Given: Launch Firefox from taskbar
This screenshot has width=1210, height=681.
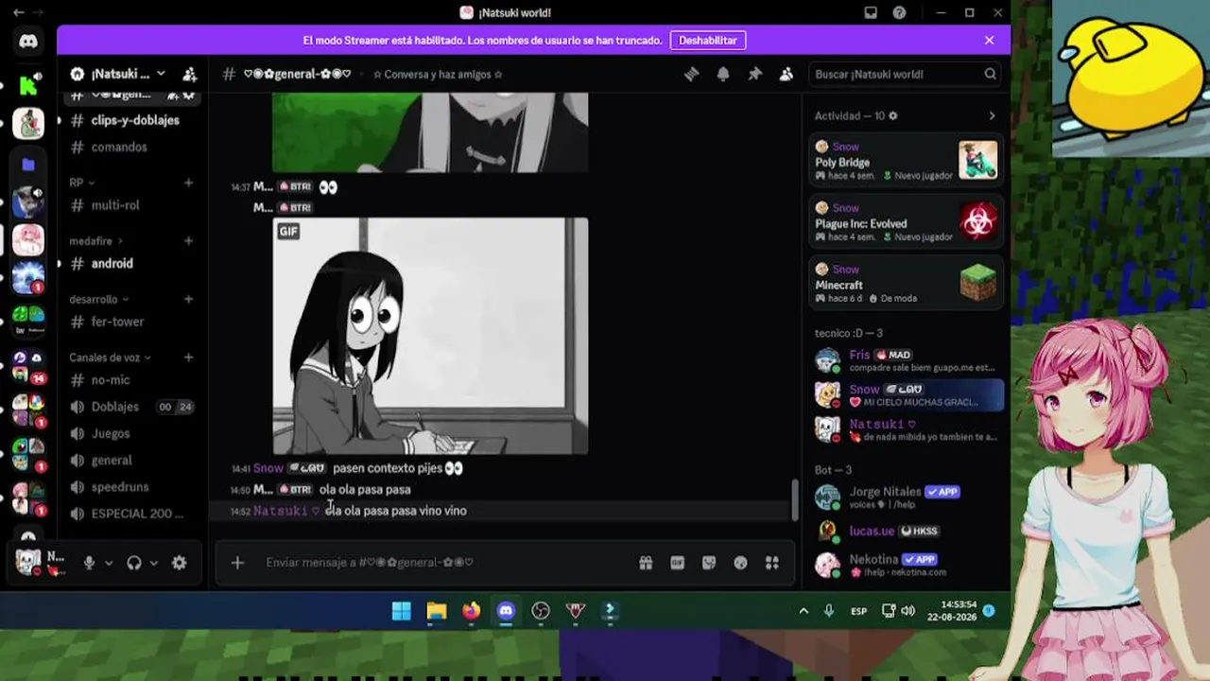Looking at the screenshot, I should [471, 611].
